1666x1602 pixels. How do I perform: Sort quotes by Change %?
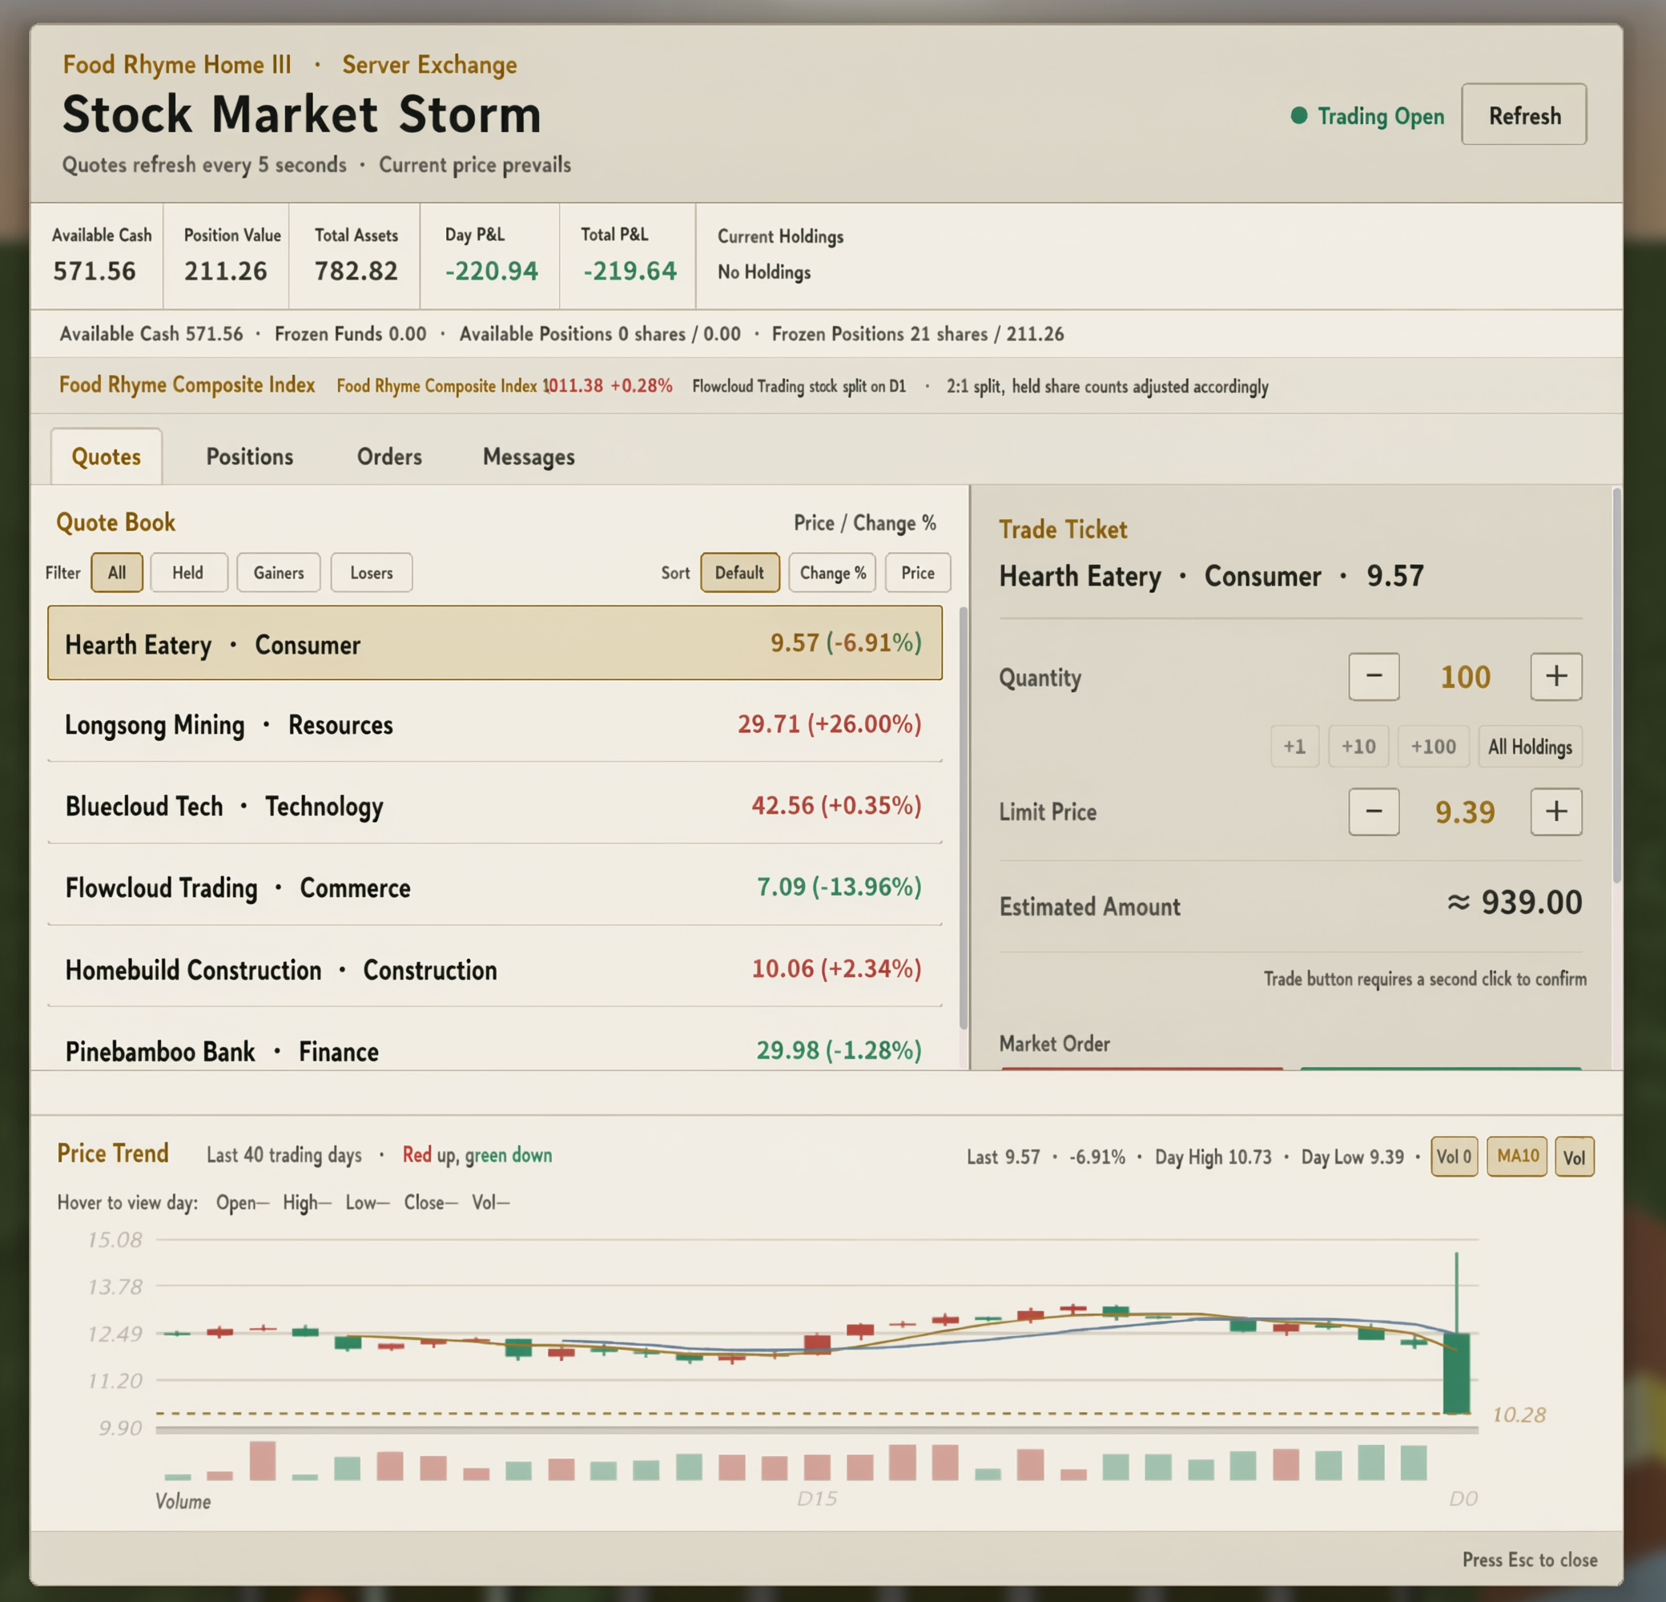pyautogui.click(x=832, y=573)
